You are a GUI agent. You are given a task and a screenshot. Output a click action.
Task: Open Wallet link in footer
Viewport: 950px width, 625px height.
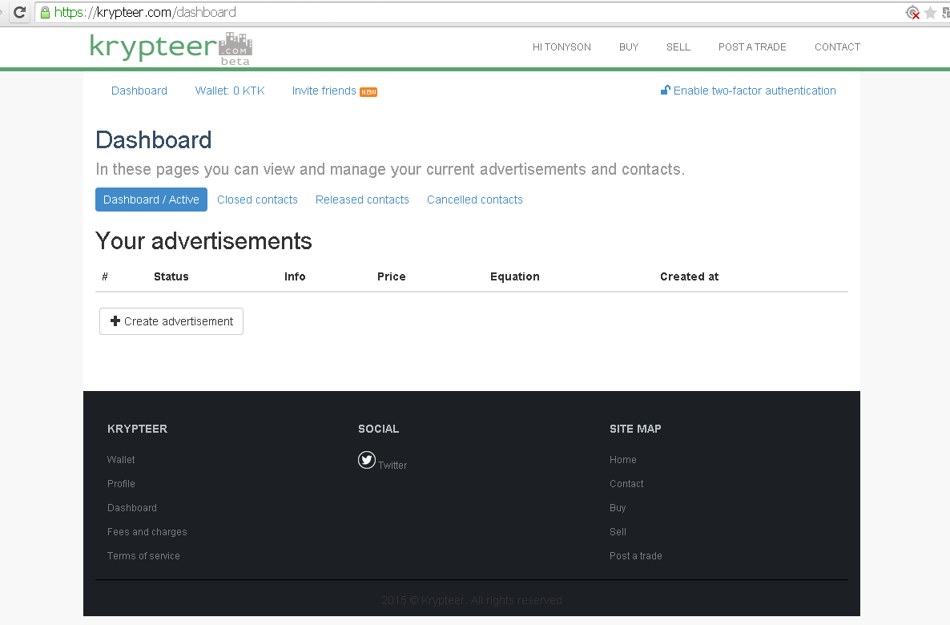[x=121, y=459]
